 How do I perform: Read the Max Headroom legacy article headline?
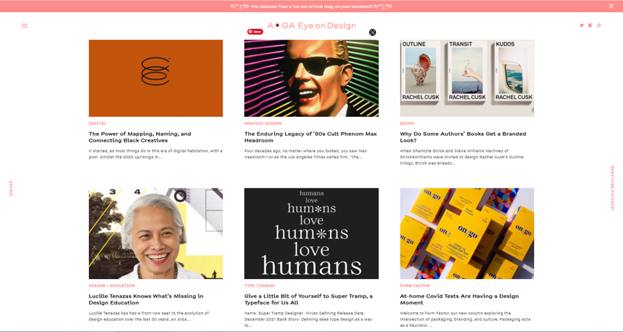pos(310,137)
